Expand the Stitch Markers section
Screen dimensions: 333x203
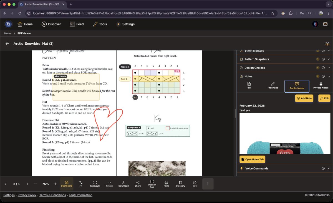329,50
